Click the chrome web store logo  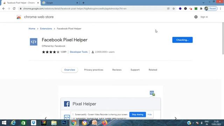tap(19, 17)
